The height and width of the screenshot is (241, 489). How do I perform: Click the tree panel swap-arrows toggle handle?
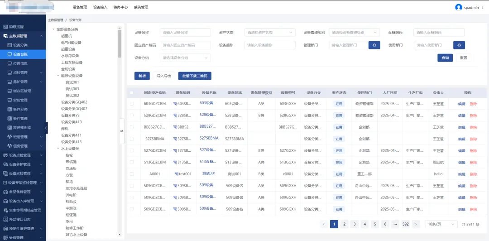pyautogui.click(x=122, y=131)
